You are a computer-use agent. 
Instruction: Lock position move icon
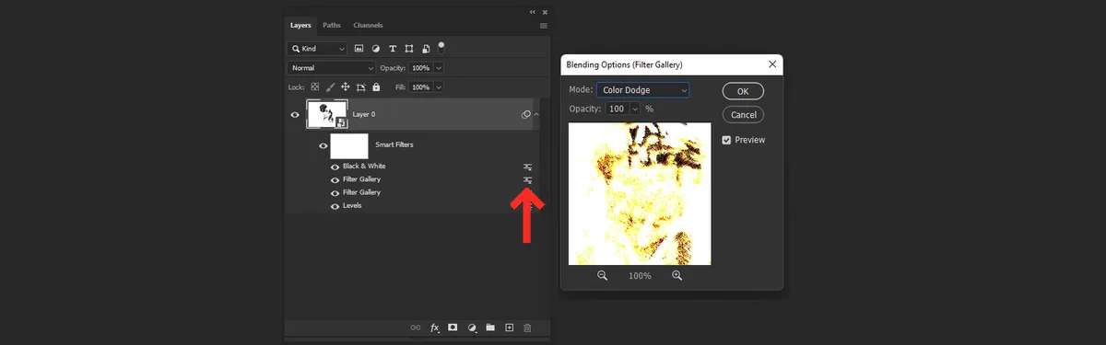pos(346,87)
